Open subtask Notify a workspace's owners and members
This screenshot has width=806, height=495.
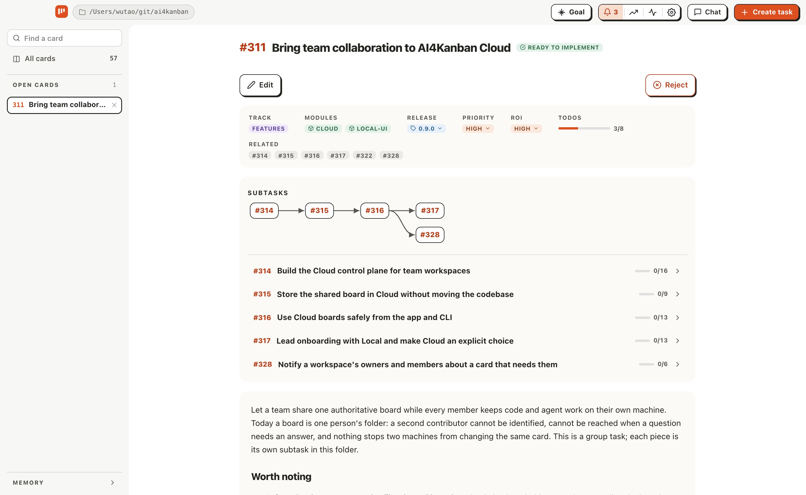click(467, 364)
